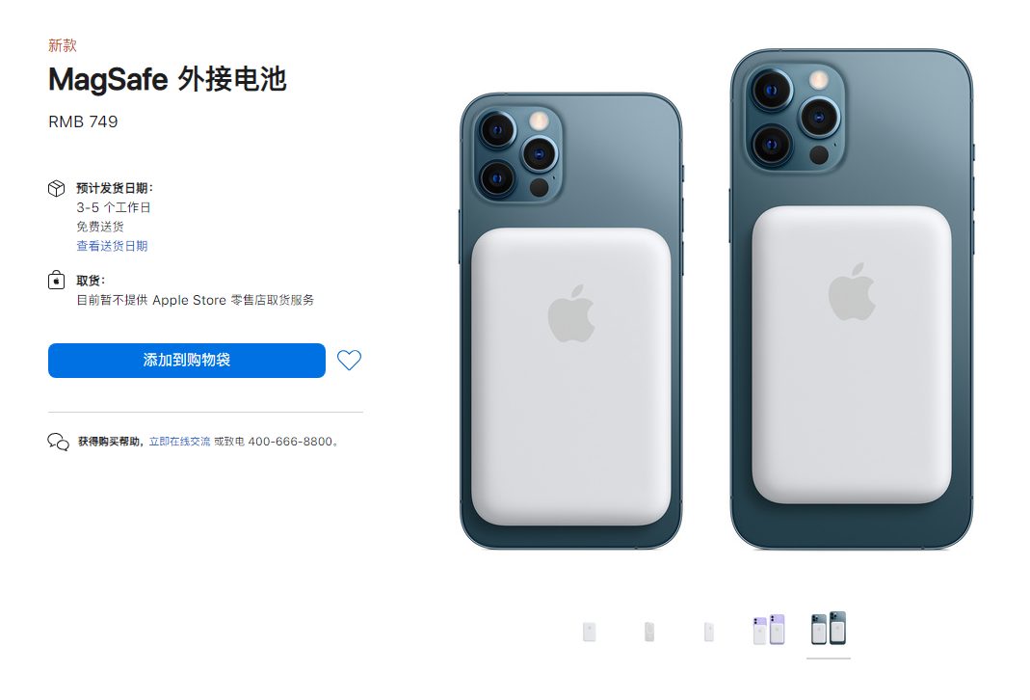Select the second angled battery thumbnail

click(649, 632)
